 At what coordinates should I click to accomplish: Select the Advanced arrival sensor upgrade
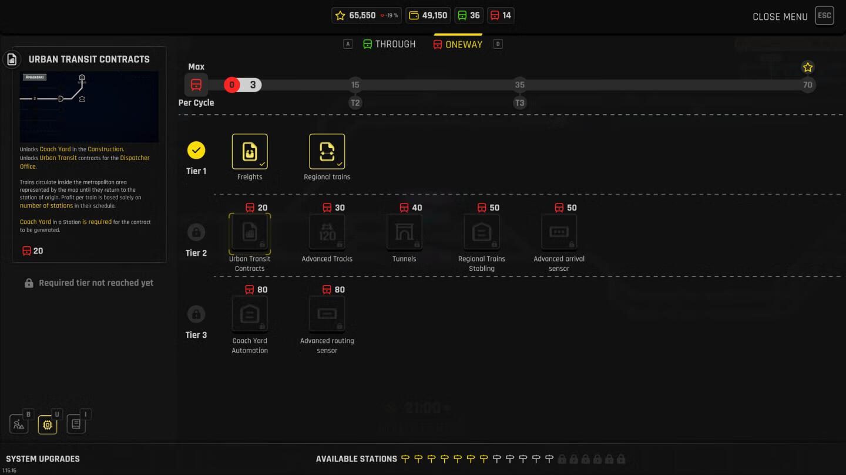[559, 233]
